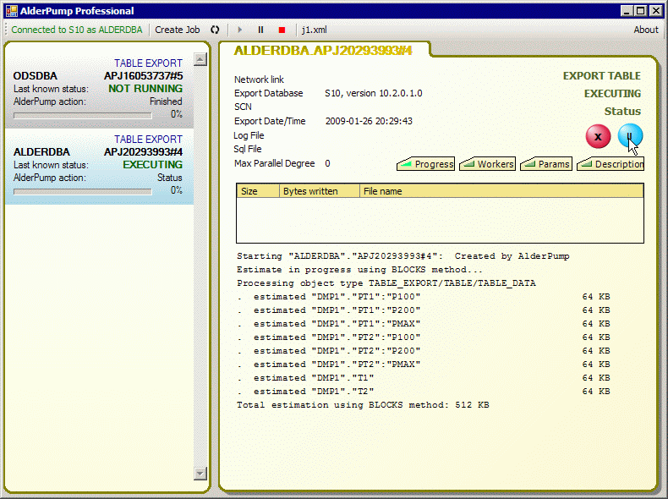Screen dimensions: 668x499
Task: Click the ODSDBA job progress bar
Action: coord(83,116)
